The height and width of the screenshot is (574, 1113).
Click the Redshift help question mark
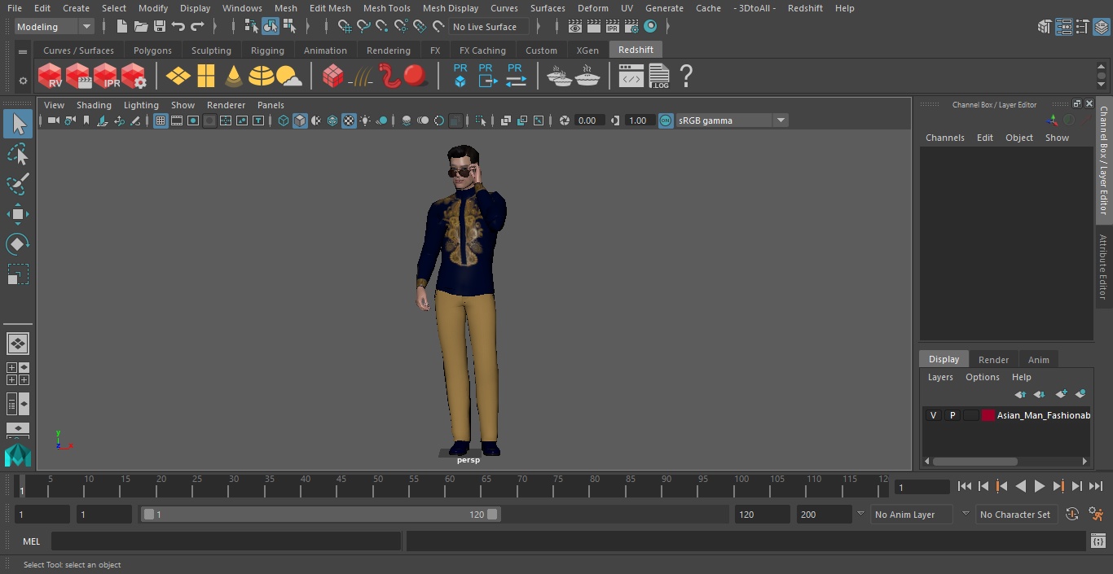click(686, 77)
